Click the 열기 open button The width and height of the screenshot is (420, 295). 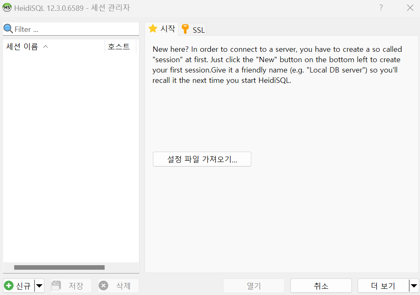(254, 285)
